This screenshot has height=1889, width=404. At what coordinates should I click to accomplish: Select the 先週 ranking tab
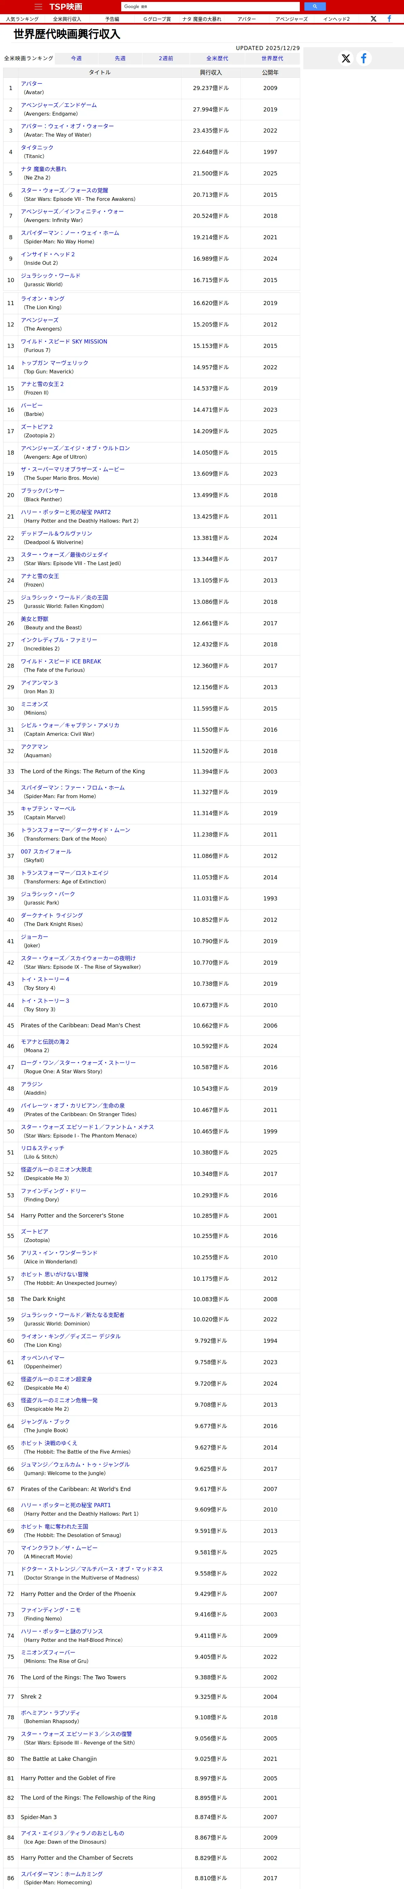[120, 58]
